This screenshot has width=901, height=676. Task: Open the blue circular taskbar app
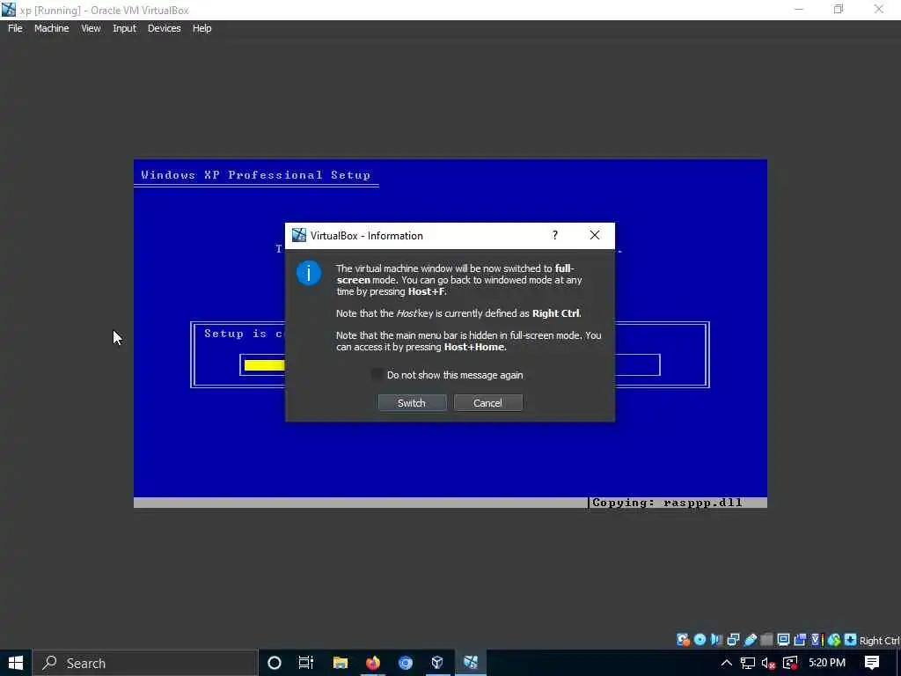pos(406,663)
